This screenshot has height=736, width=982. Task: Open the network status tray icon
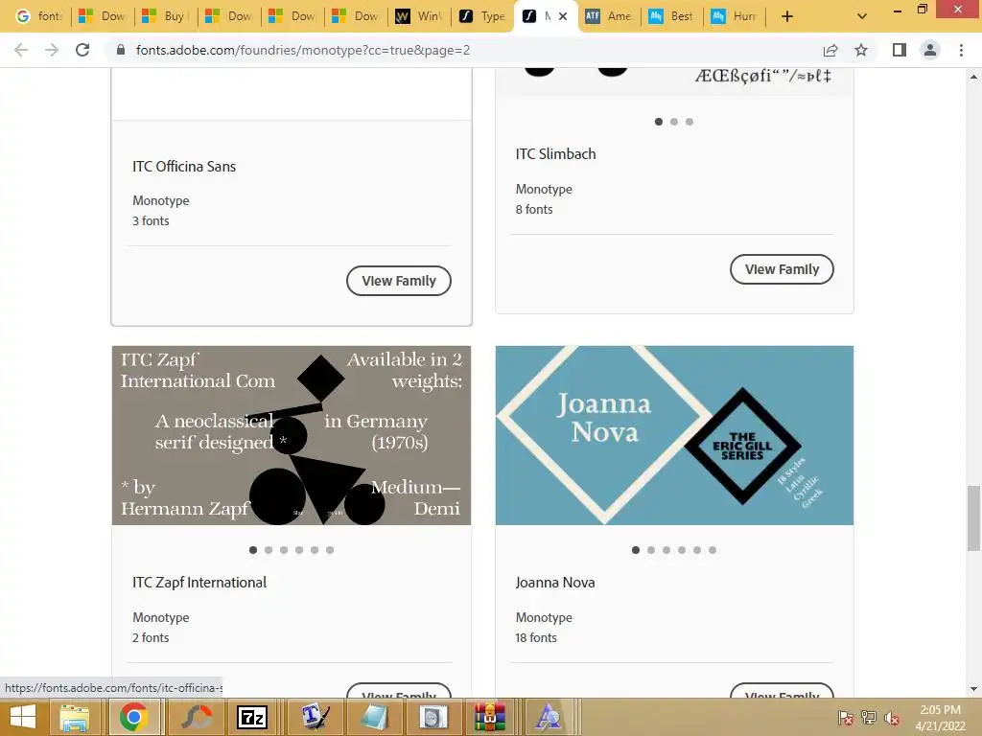click(x=869, y=718)
